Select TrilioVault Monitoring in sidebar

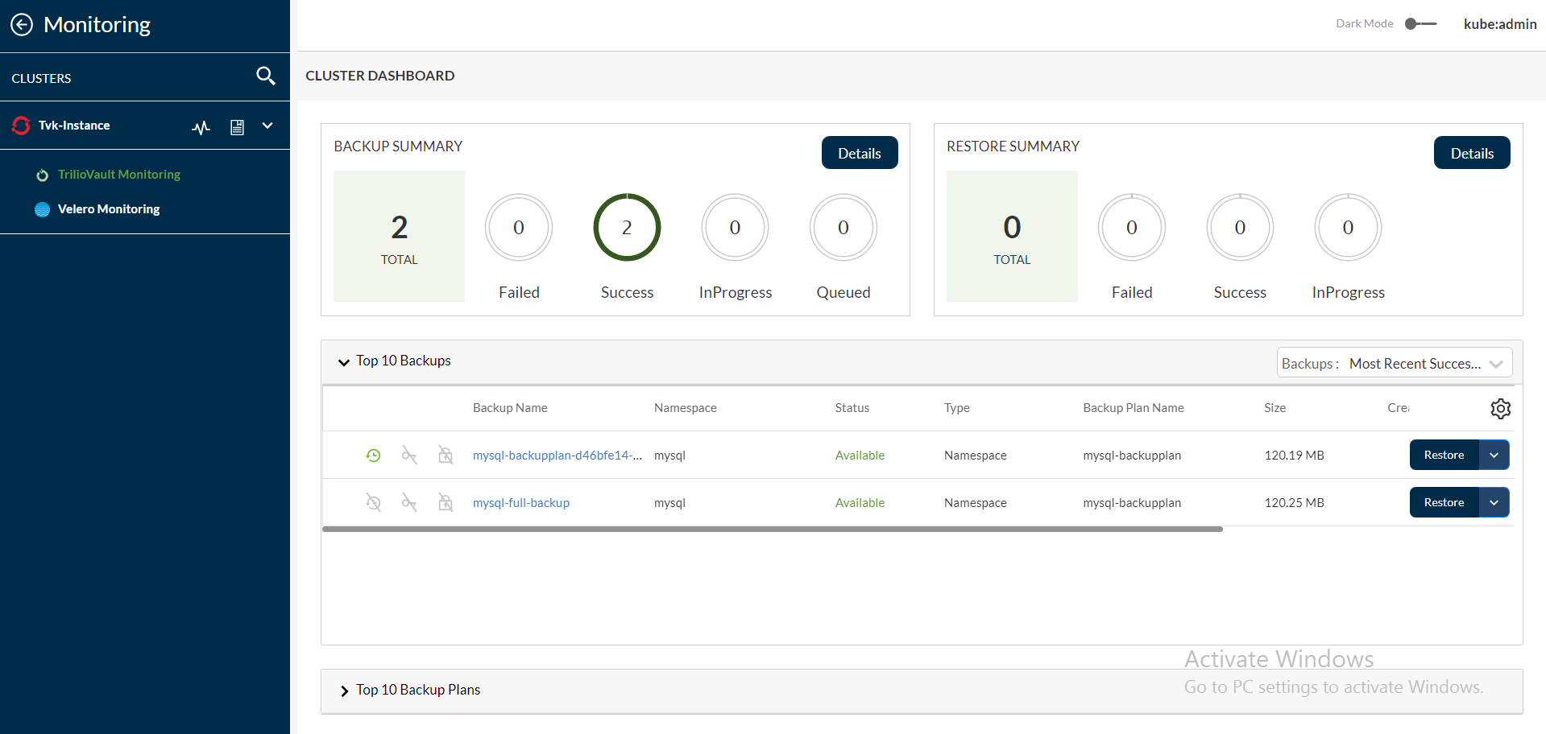(118, 175)
